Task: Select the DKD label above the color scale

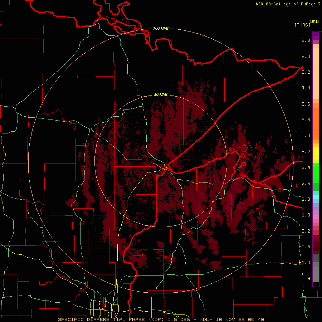Action: pos(314,21)
